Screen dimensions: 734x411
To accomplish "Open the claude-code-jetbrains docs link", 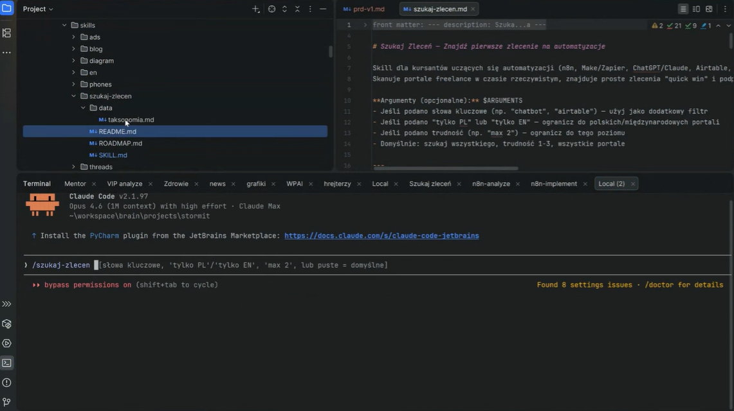I will (x=381, y=236).
